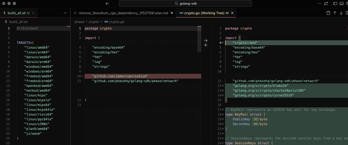Open the crypto breadcrumb folder
Screen dimensions: 348x145
coord(94,22)
